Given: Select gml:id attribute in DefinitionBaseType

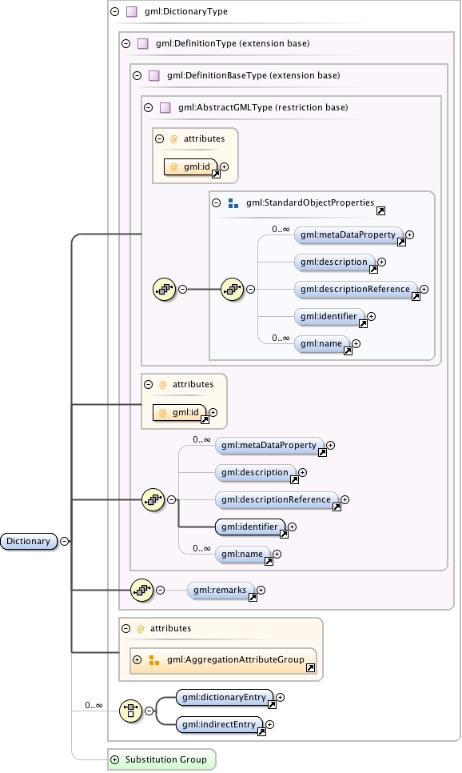Looking at the screenshot, I should coord(179,413).
